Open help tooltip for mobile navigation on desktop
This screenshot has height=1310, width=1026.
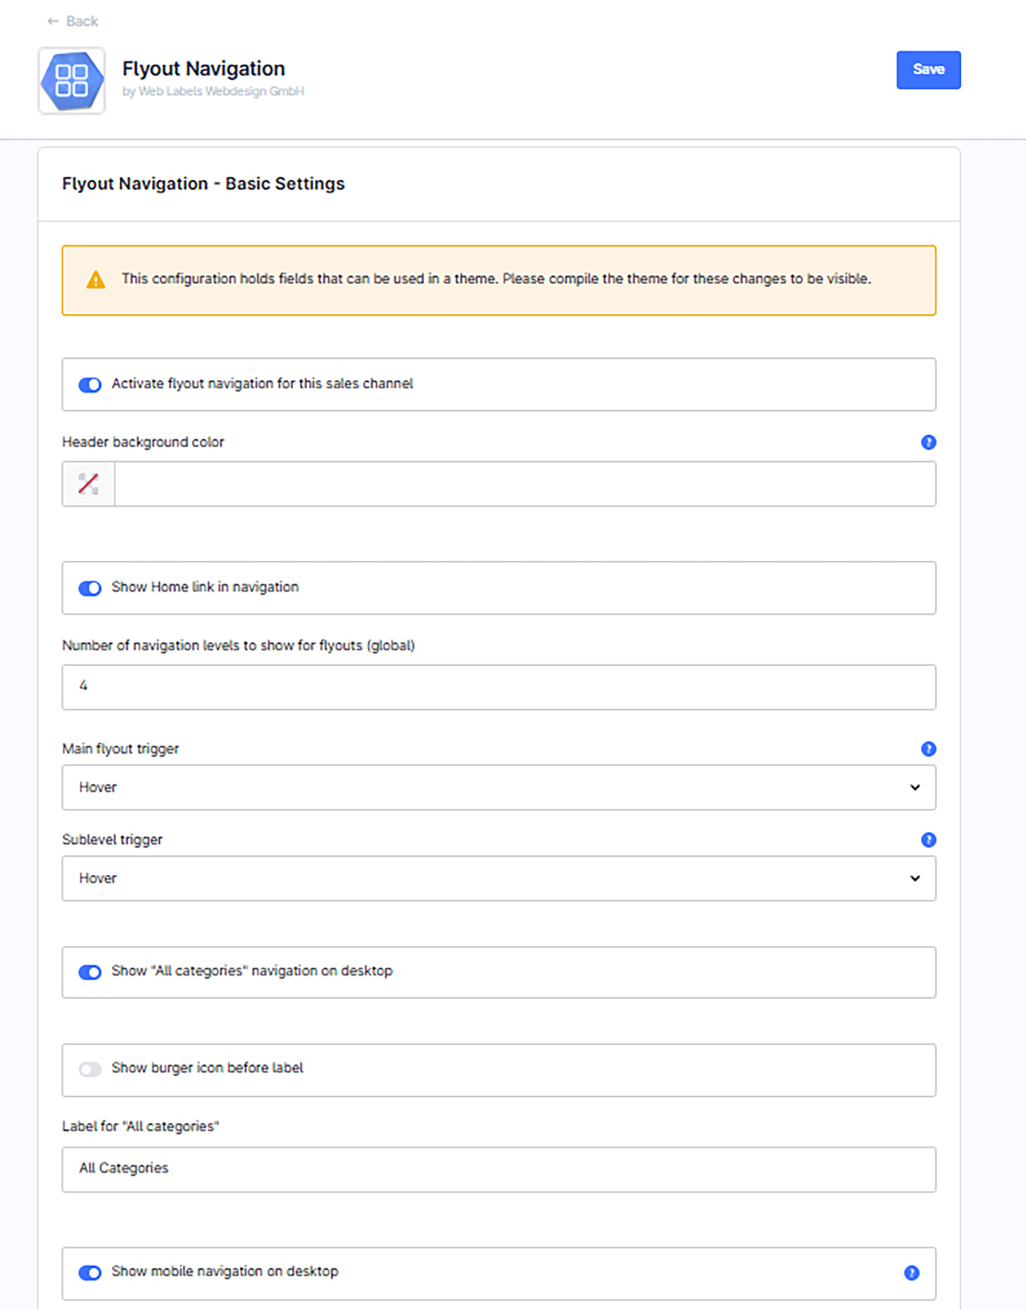911,1273
